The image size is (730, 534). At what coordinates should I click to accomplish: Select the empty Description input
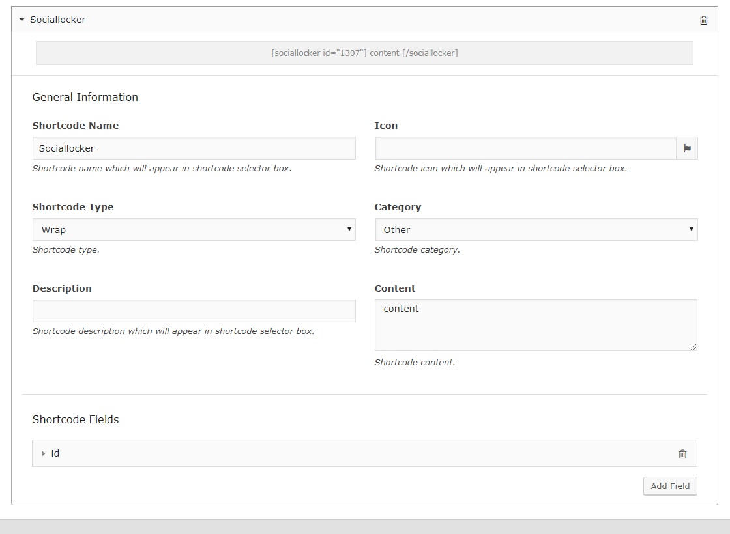(x=194, y=311)
